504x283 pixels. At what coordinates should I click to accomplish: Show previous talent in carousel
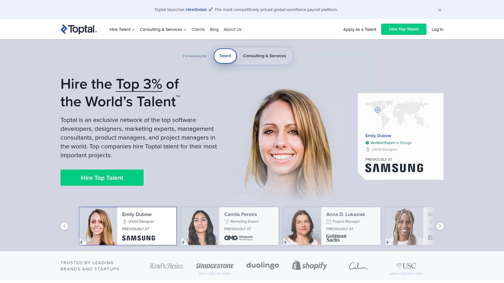(64, 226)
